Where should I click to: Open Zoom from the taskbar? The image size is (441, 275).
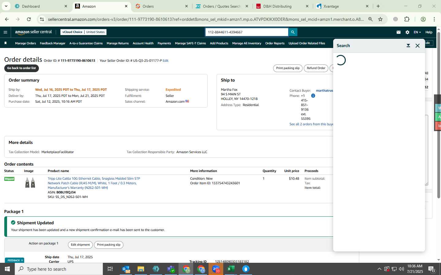click(216, 269)
